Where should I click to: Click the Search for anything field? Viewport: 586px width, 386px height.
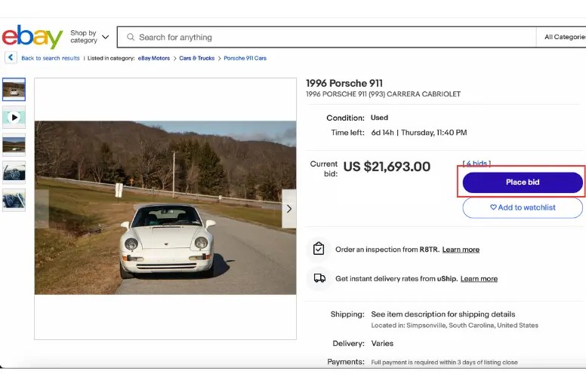click(x=326, y=37)
